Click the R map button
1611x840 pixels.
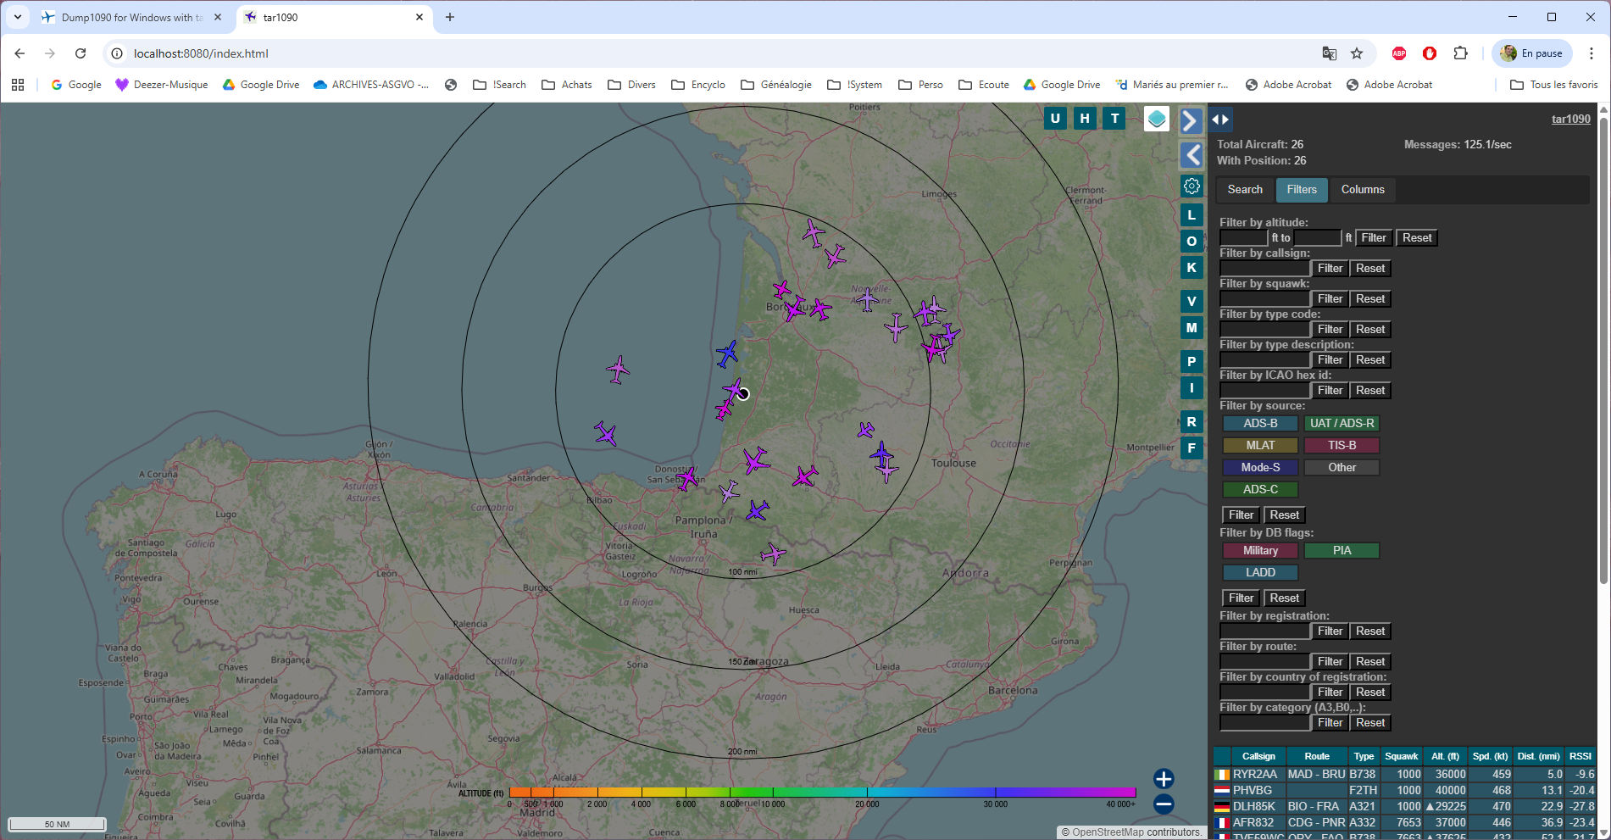pyautogui.click(x=1192, y=422)
